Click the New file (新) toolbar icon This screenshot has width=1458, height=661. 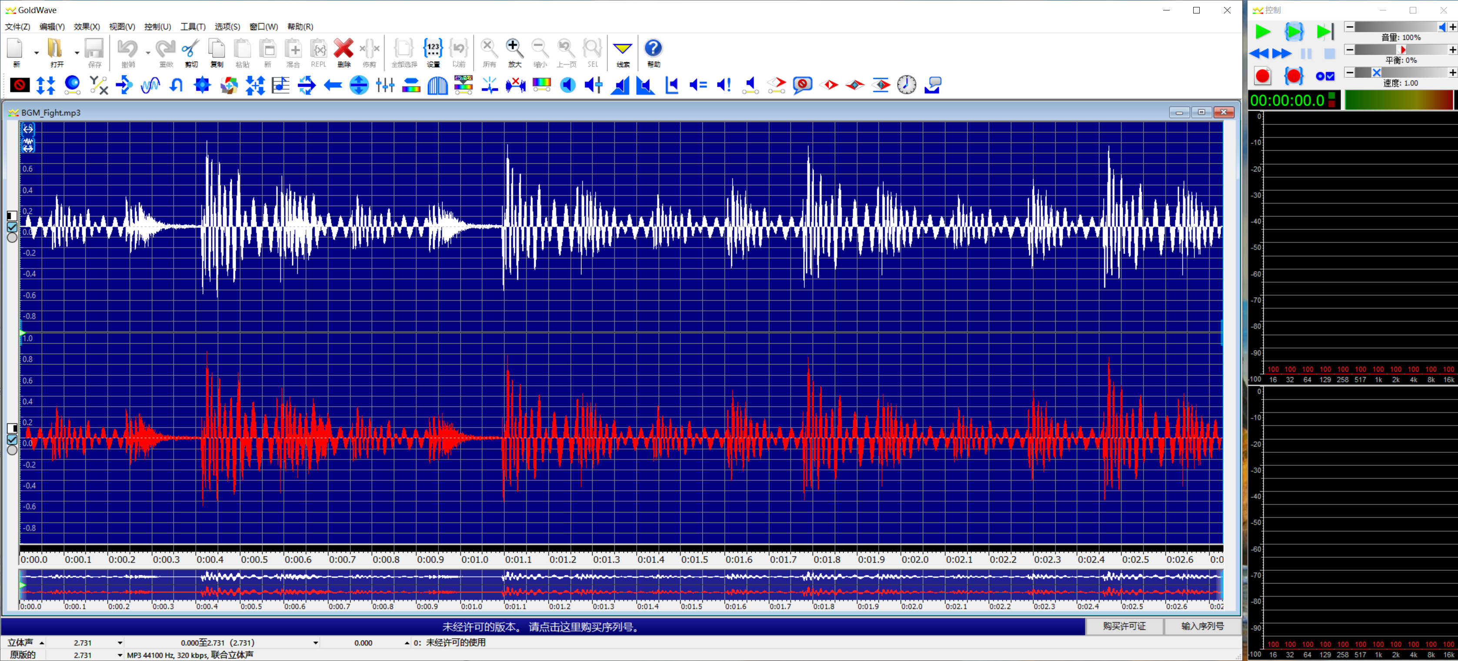pos(15,49)
